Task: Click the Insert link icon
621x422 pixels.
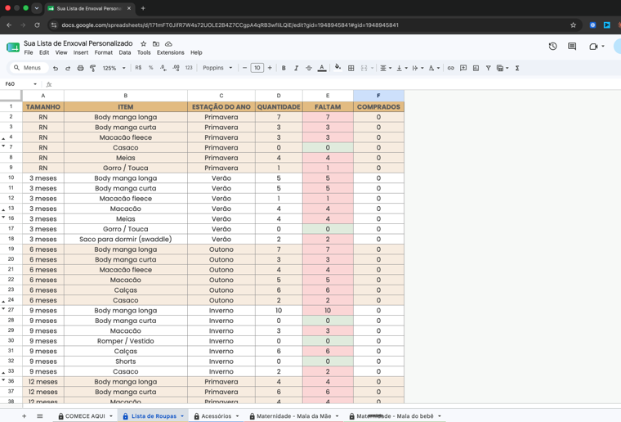Action: 451,68
